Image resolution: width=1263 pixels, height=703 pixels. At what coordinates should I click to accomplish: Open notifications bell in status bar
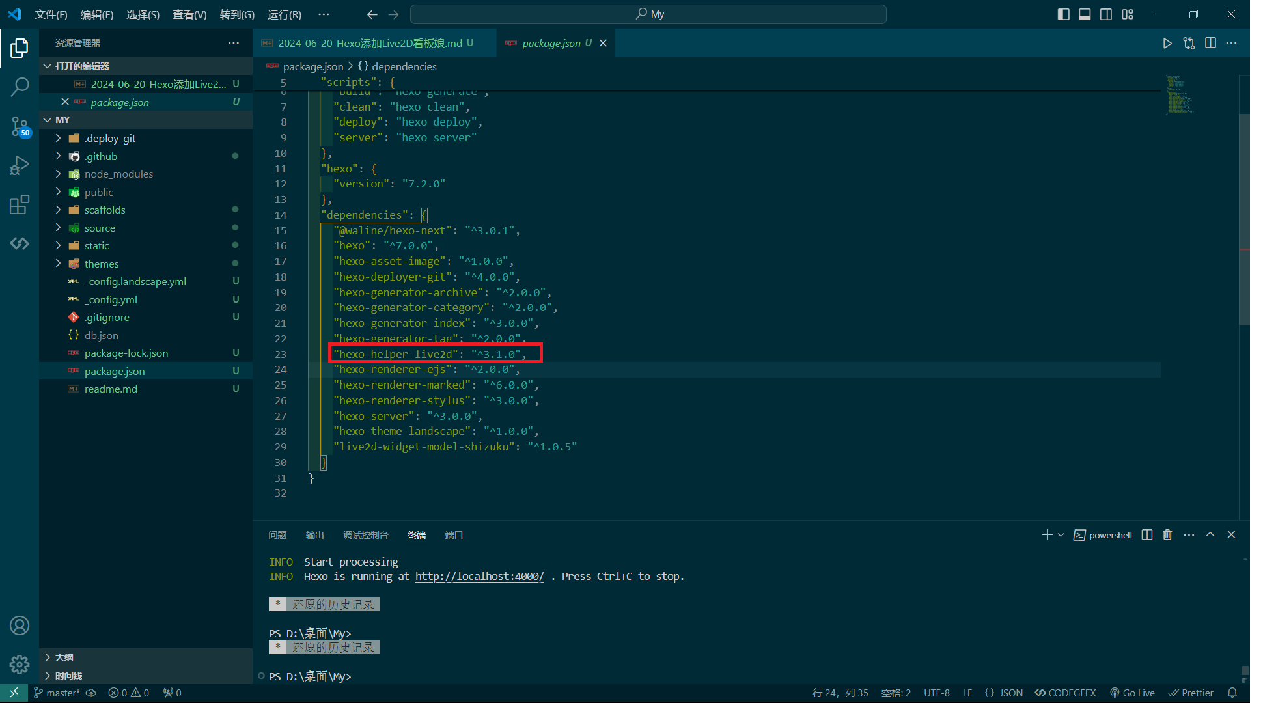[x=1232, y=693]
